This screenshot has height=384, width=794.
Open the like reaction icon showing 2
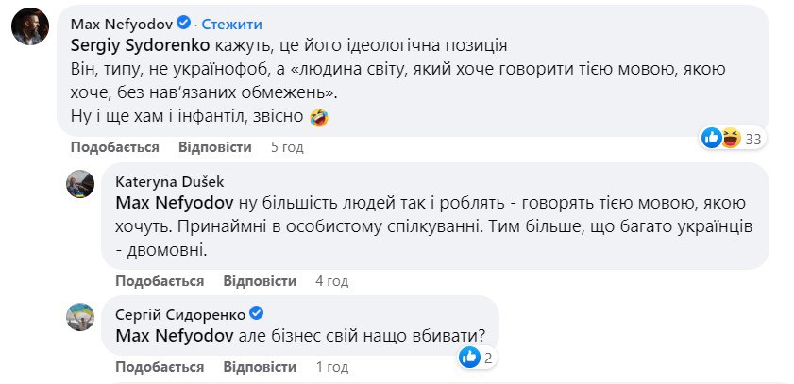pyautogui.click(x=468, y=358)
